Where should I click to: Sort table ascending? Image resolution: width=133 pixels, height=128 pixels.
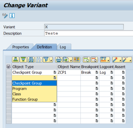click(x=15, y=60)
